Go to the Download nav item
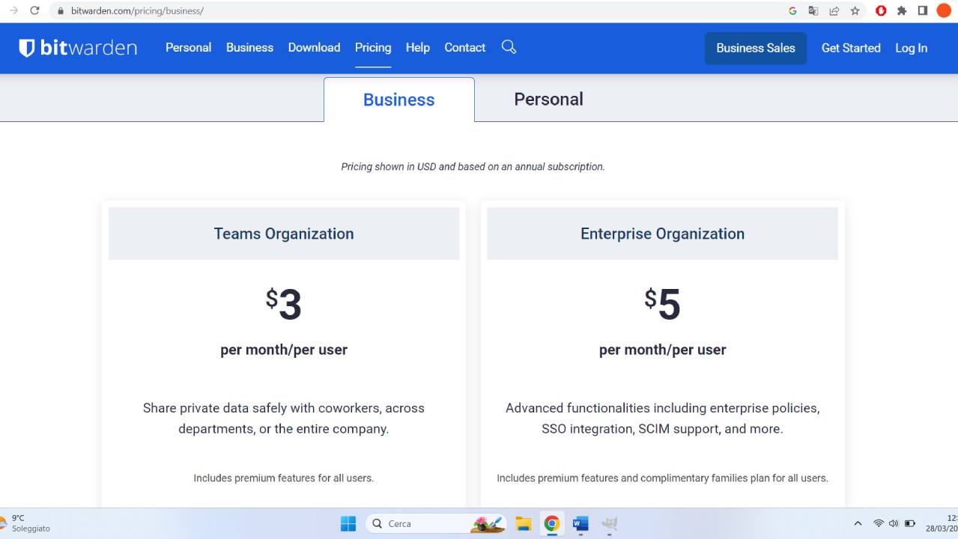The width and height of the screenshot is (958, 539). click(x=314, y=47)
